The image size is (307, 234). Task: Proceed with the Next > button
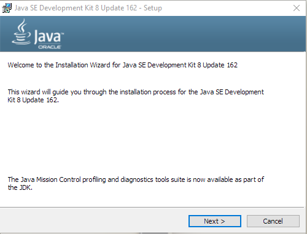click(x=215, y=221)
